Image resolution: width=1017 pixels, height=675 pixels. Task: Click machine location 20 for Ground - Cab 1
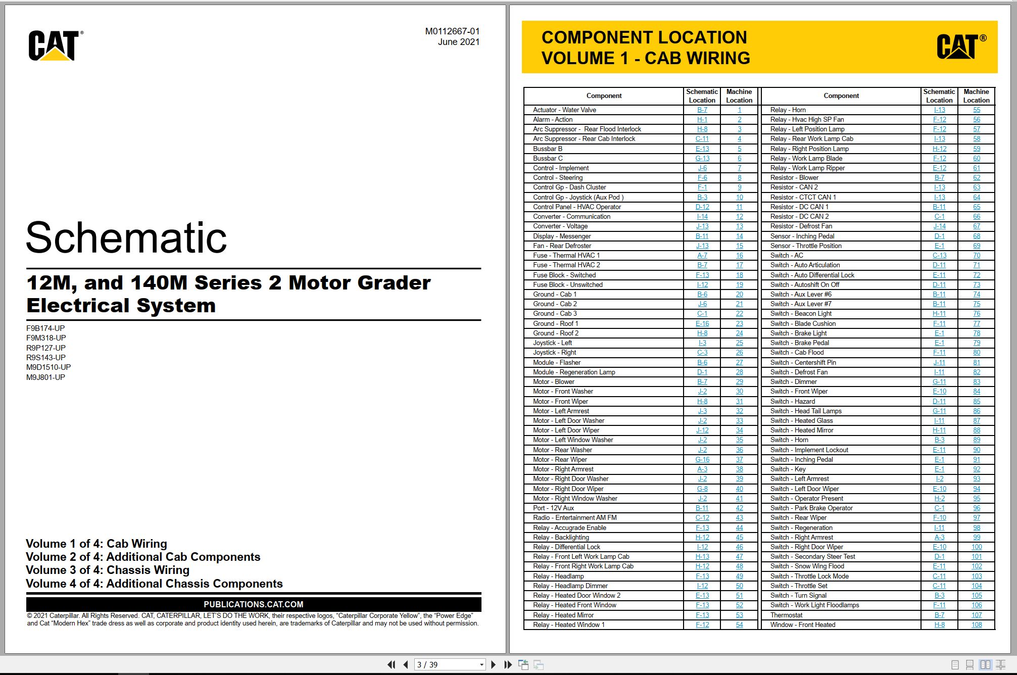[x=739, y=294]
